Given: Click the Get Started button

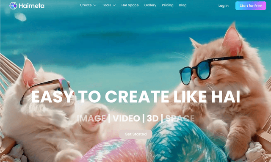Looking at the screenshot, I should [135, 134].
